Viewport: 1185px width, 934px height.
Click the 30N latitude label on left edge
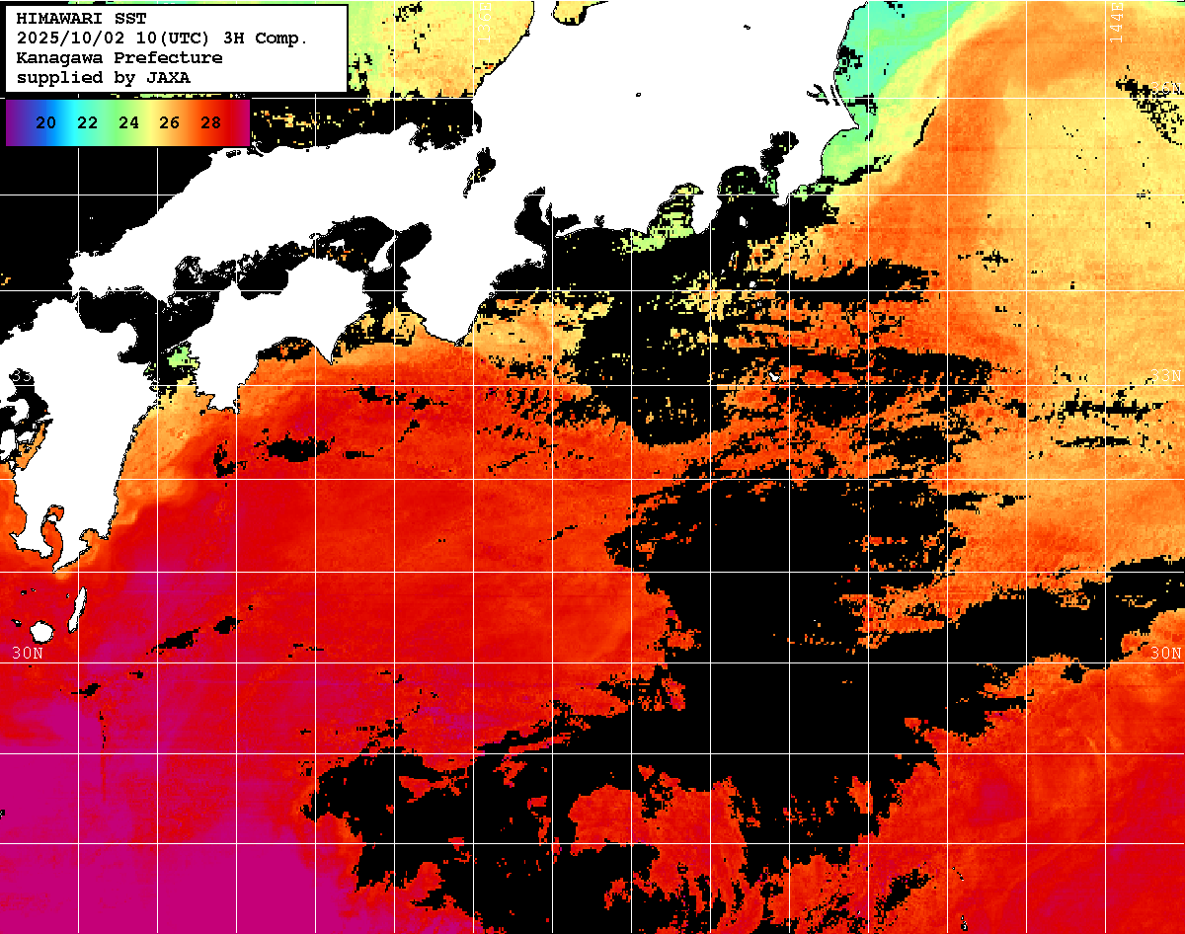[x=28, y=653]
